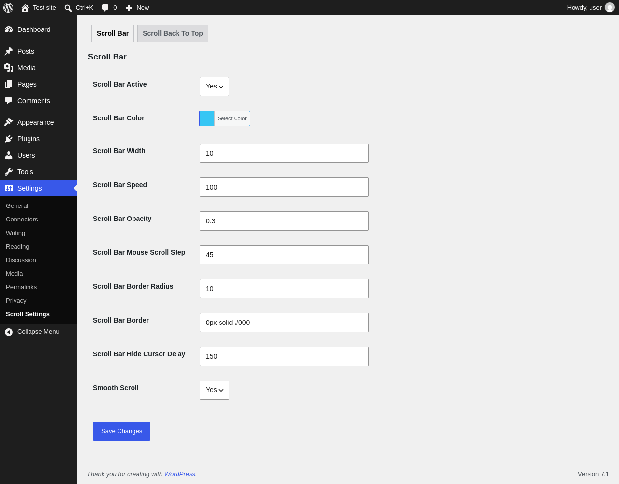
Task: Click the Settings menu label
Action: pyautogui.click(x=29, y=188)
